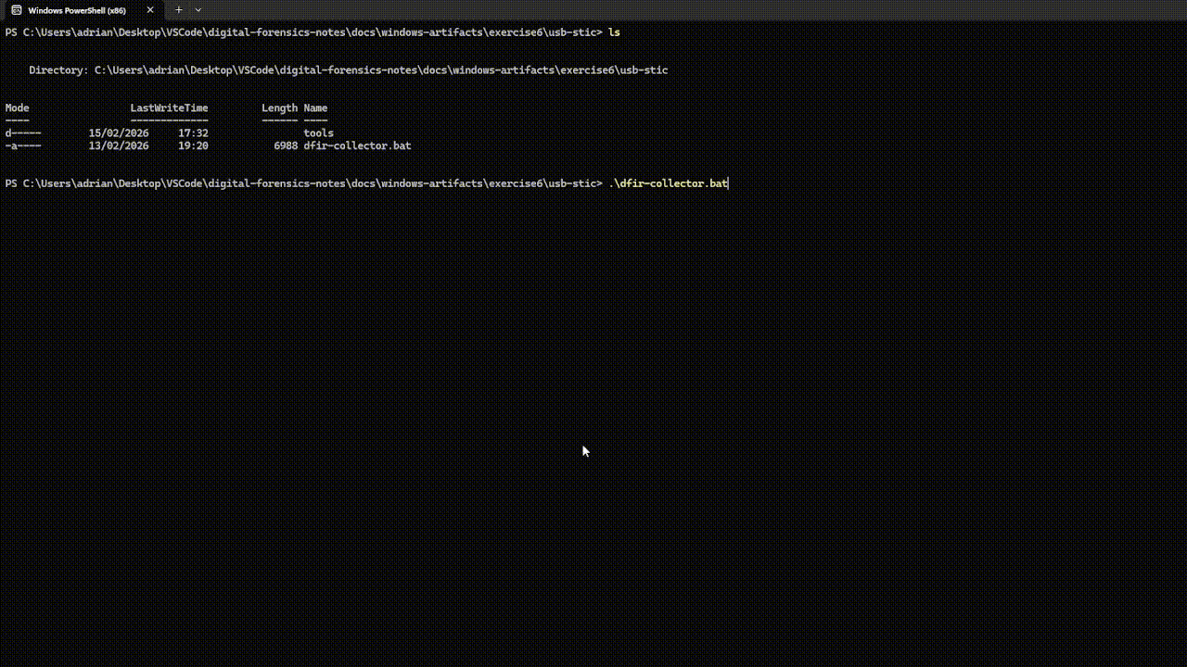
Task: Click dfir-collector.bat in the file listing
Action: [357, 146]
